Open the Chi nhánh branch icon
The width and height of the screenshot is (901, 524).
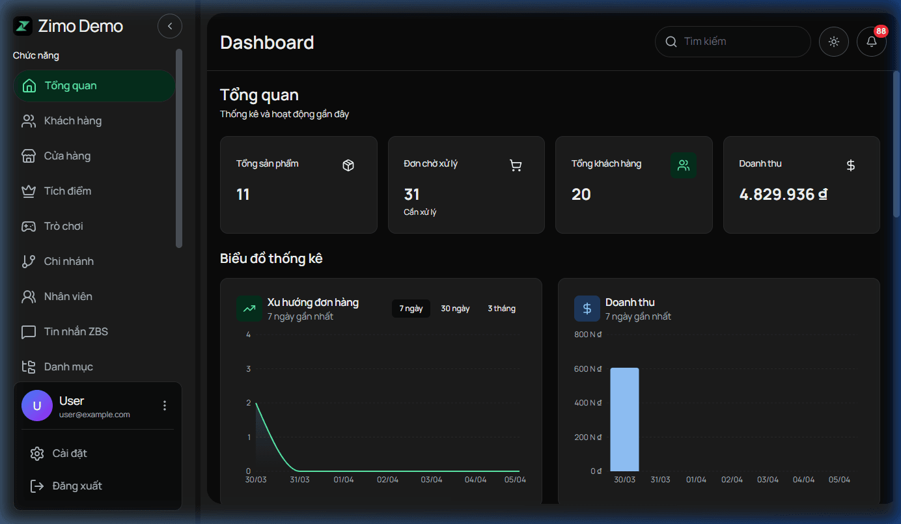click(29, 261)
